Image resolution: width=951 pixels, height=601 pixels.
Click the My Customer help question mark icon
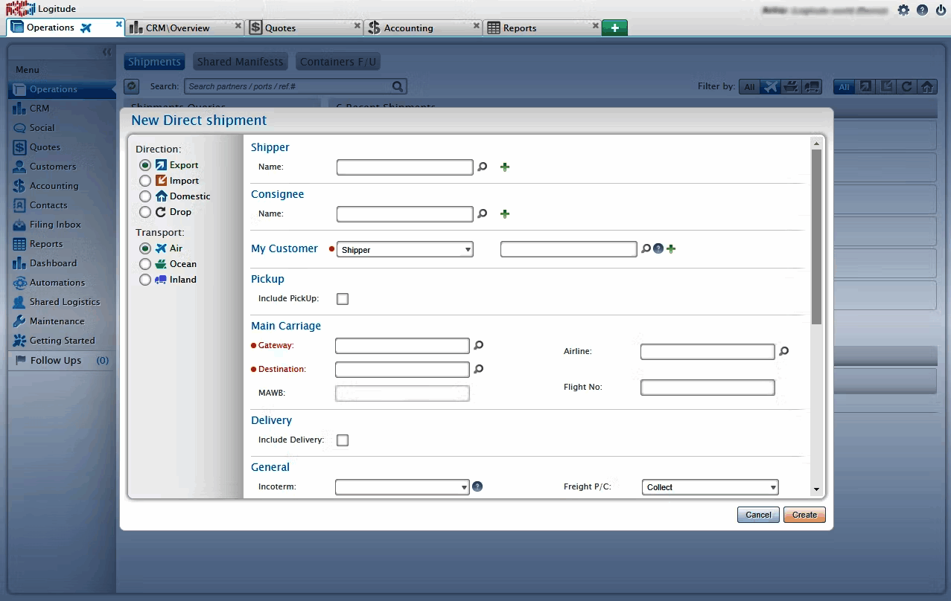tap(658, 248)
